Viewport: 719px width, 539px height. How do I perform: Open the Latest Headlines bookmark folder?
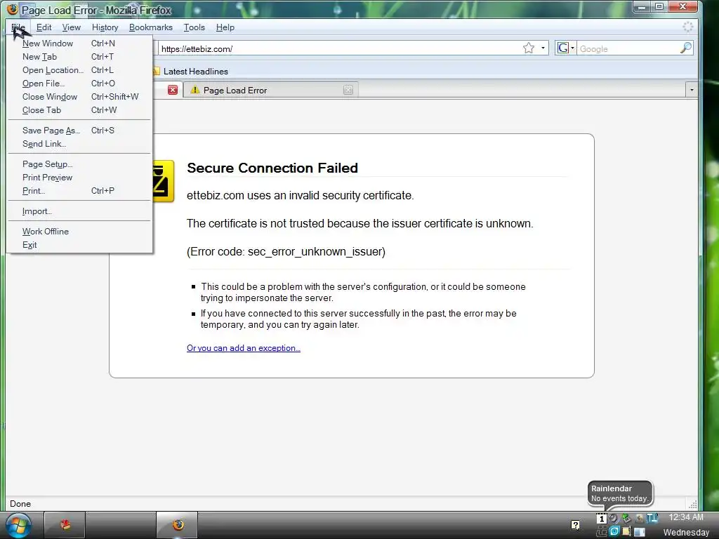tap(190, 71)
